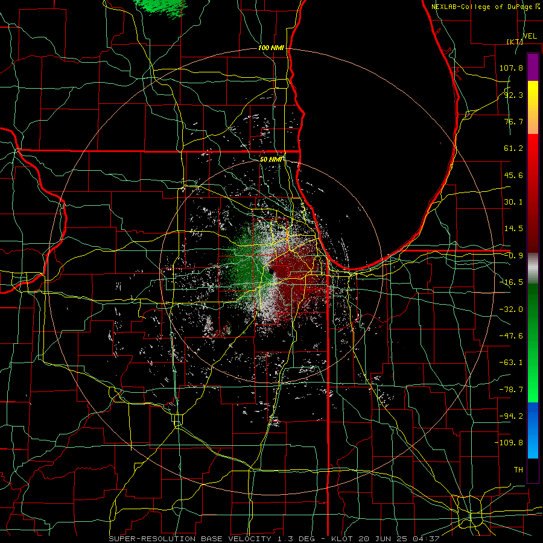
Task: Click the 61.2 scale value
Action: click(x=513, y=148)
